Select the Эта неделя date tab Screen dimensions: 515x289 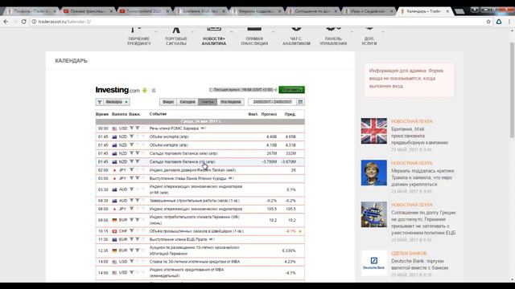[x=231, y=102]
